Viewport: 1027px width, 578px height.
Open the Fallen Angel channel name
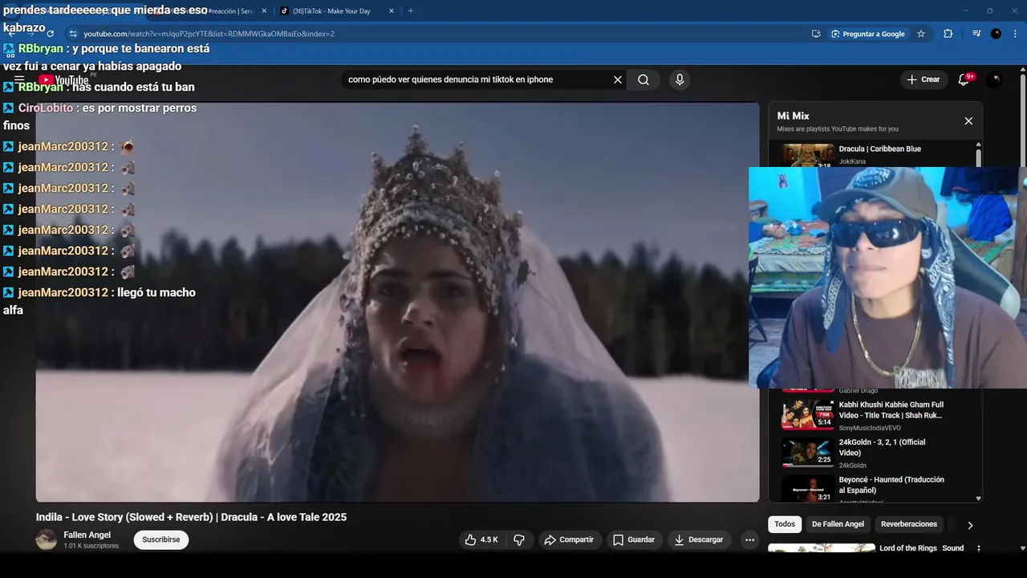[x=87, y=535]
